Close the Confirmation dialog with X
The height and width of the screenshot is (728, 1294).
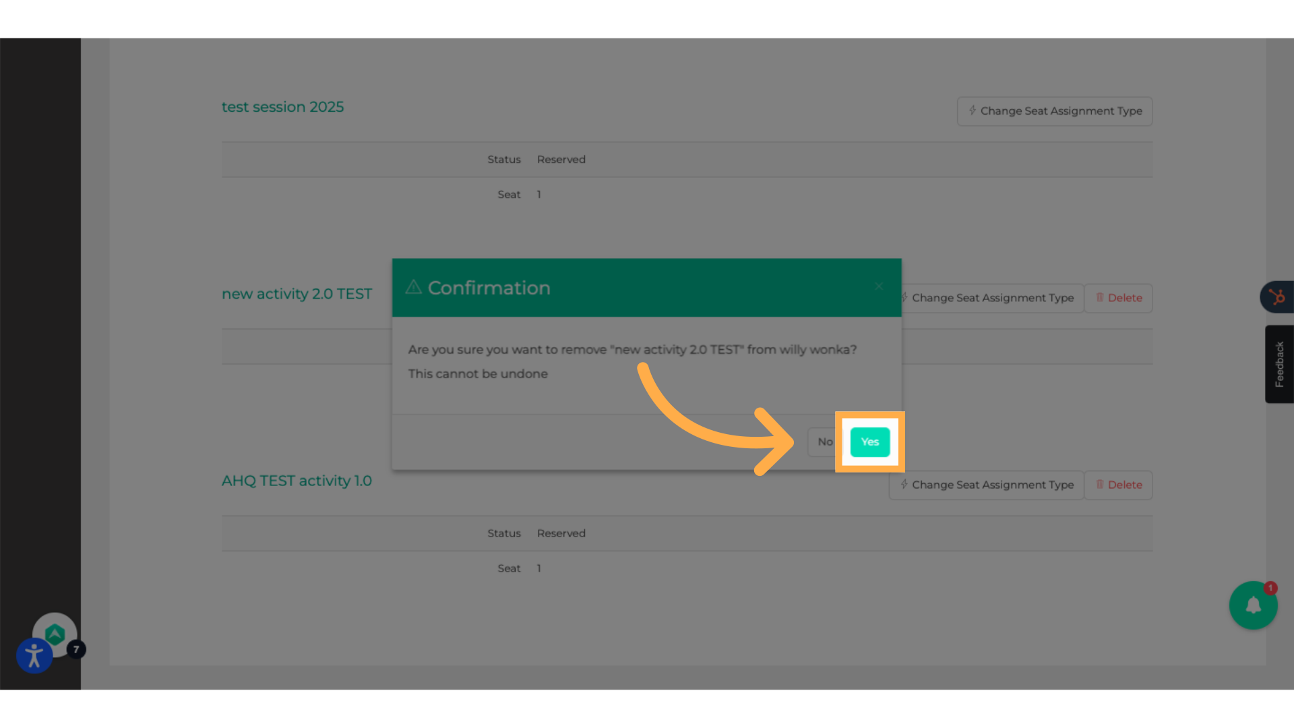pos(879,286)
